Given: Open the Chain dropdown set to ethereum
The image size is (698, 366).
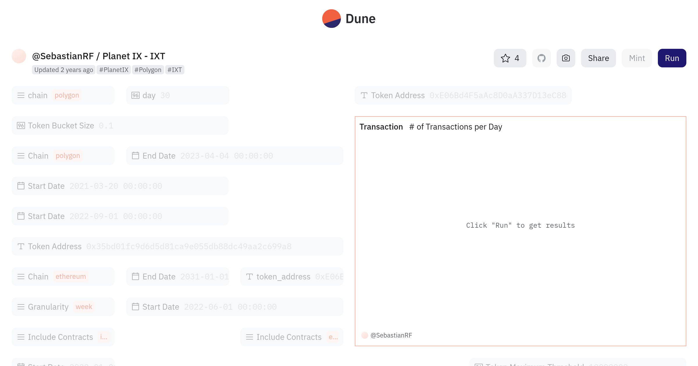Looking at the screenshot, I should [x=63, y=277].
